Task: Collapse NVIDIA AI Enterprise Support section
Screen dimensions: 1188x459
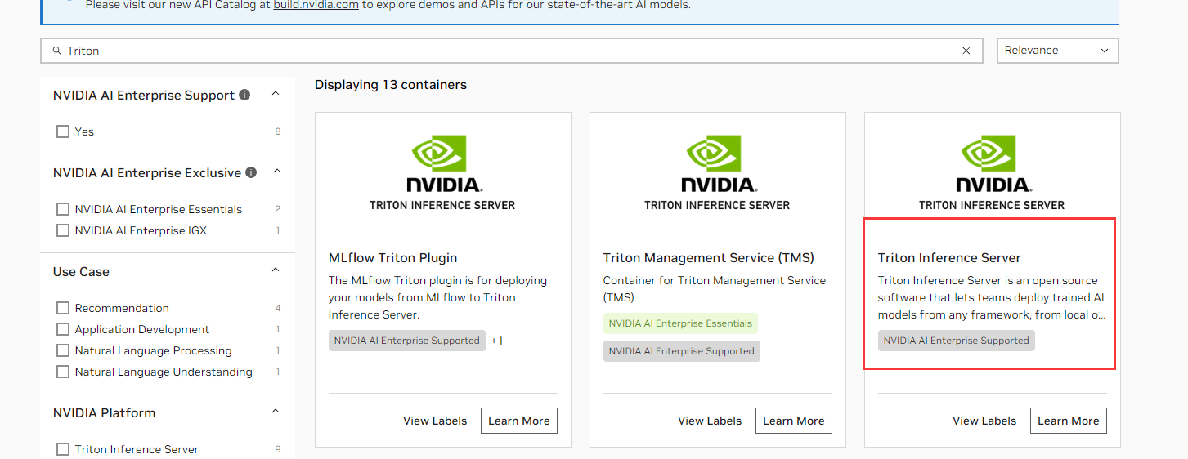Action: 276,94
